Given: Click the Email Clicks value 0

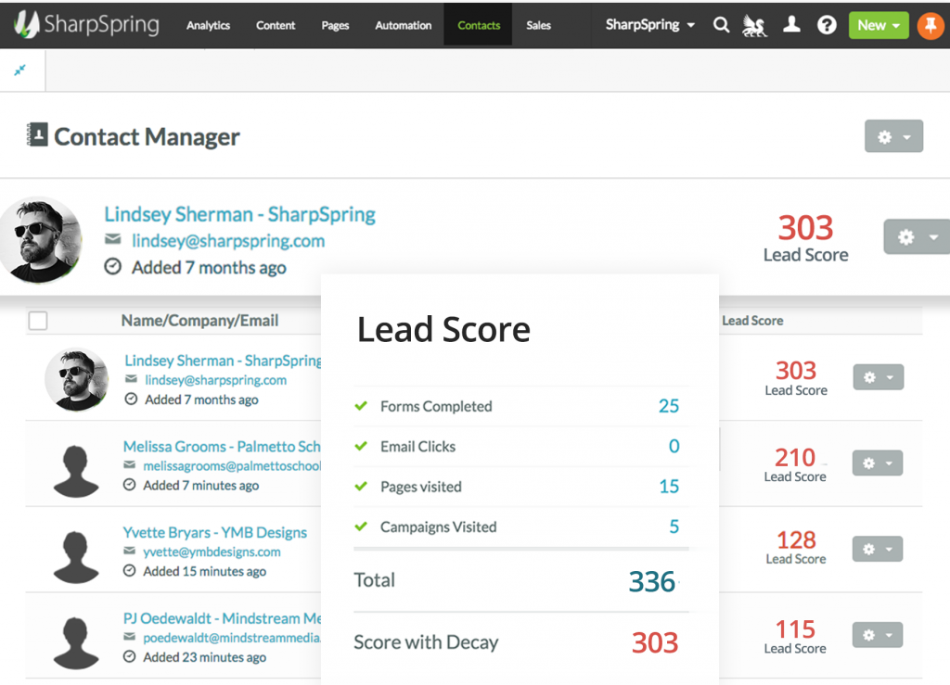Looking at the screenshot, I should (674, 446).
